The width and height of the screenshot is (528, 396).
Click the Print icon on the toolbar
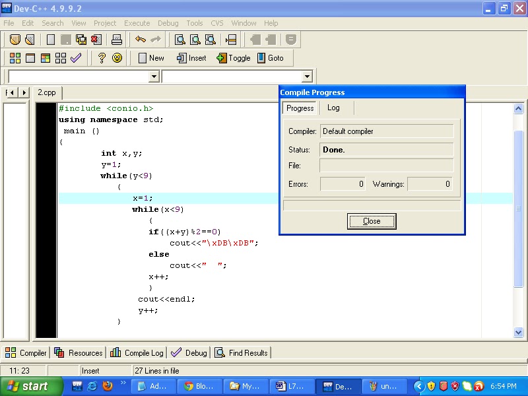(117, 40)
